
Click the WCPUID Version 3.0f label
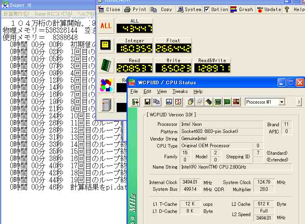(x=171, y=115)
